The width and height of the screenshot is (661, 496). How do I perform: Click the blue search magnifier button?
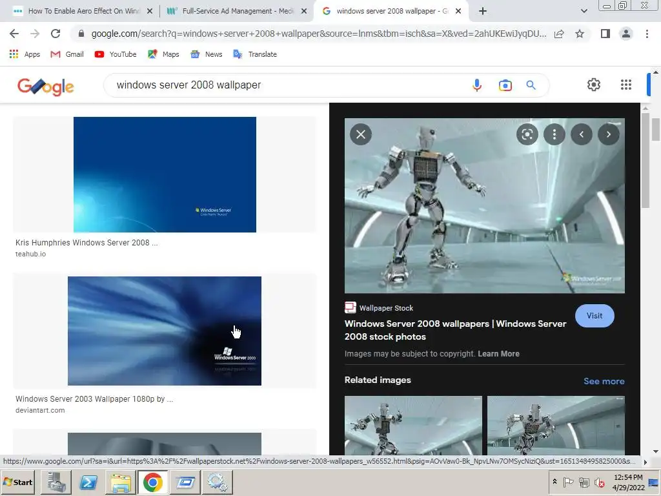point(531,85)
